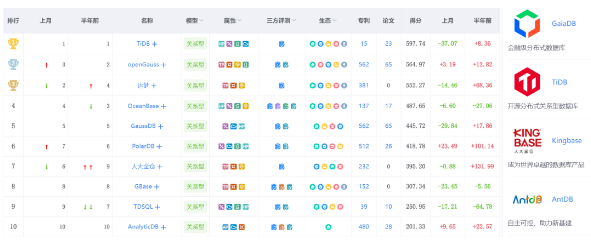Click the plus icon next to PolarDB
The image size is (591, 240).
(x=159, y=146)
